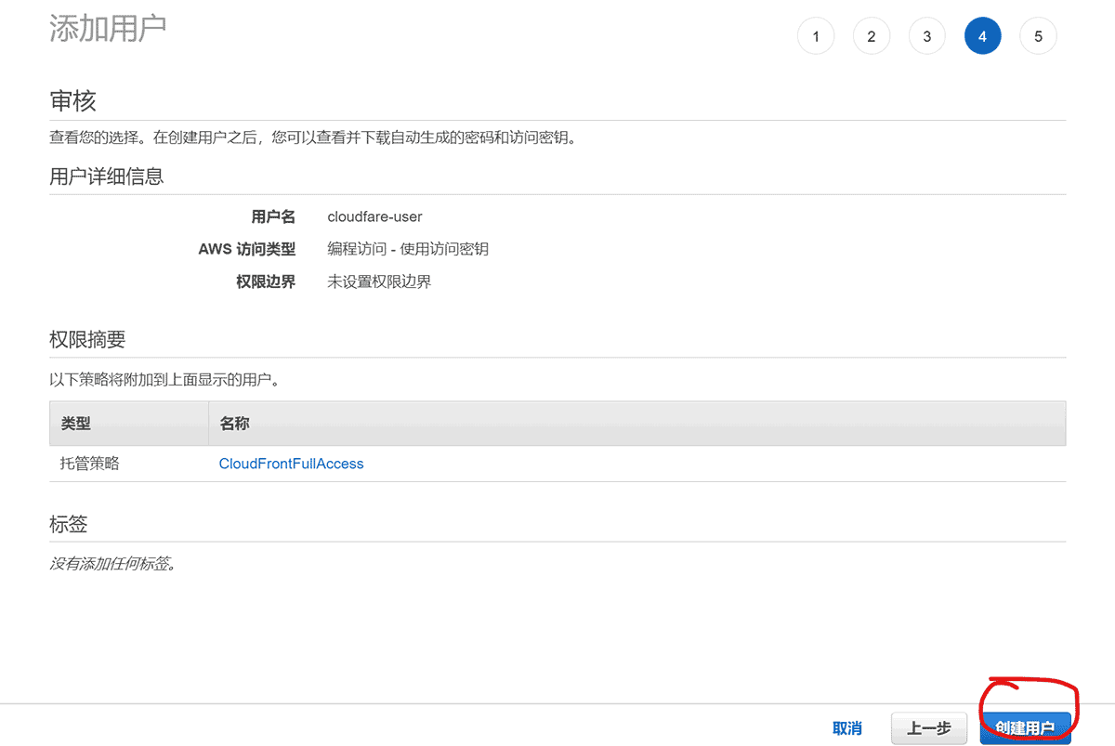
Task: Click the 标签 section heading
Action: coord(69,523)
